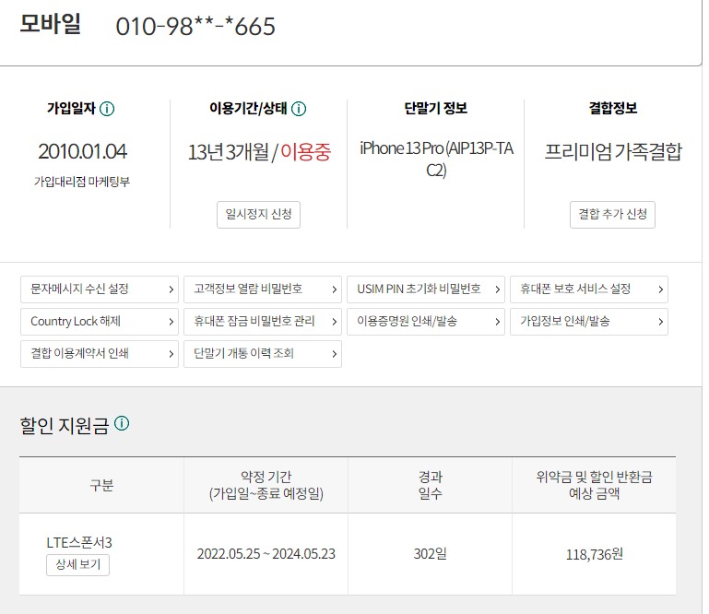Click 결합 이용계약서 인쇄

tap(100, 354)
